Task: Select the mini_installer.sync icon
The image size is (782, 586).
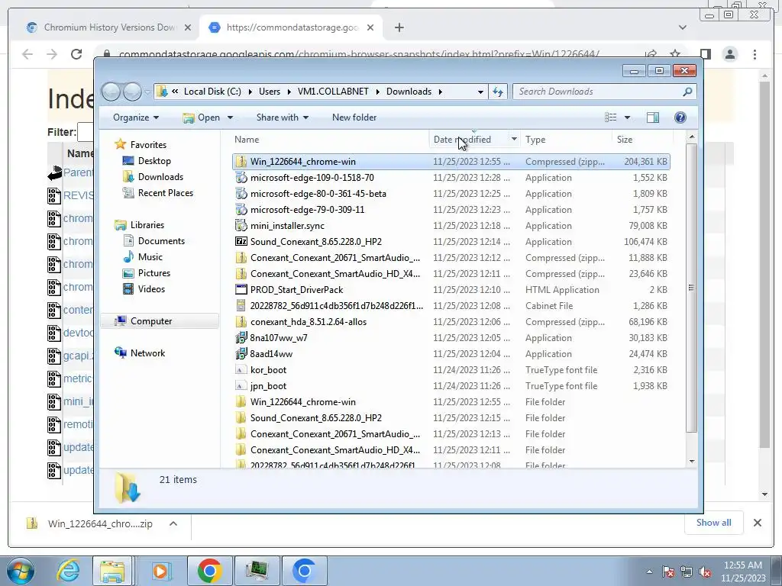Action: point(241,226)
